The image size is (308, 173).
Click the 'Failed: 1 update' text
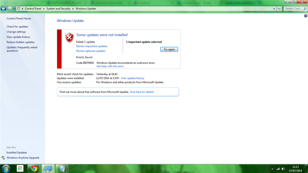tap(85, 42)
